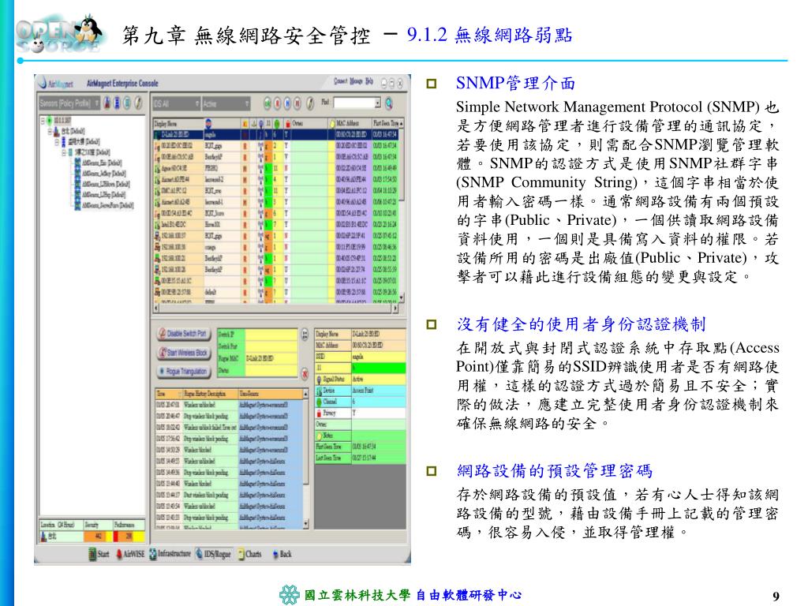Click inside the Find input field
The height and width of the screenshot is (606, 808).
pyautogui.click(x=354, y=103)
